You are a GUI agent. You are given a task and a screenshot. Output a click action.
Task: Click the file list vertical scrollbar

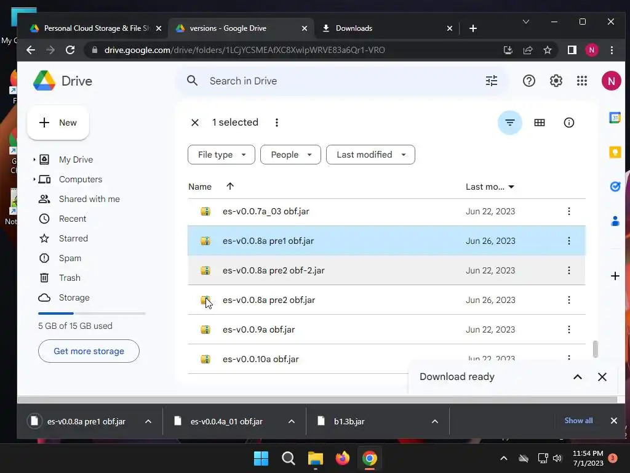(595, 349)
